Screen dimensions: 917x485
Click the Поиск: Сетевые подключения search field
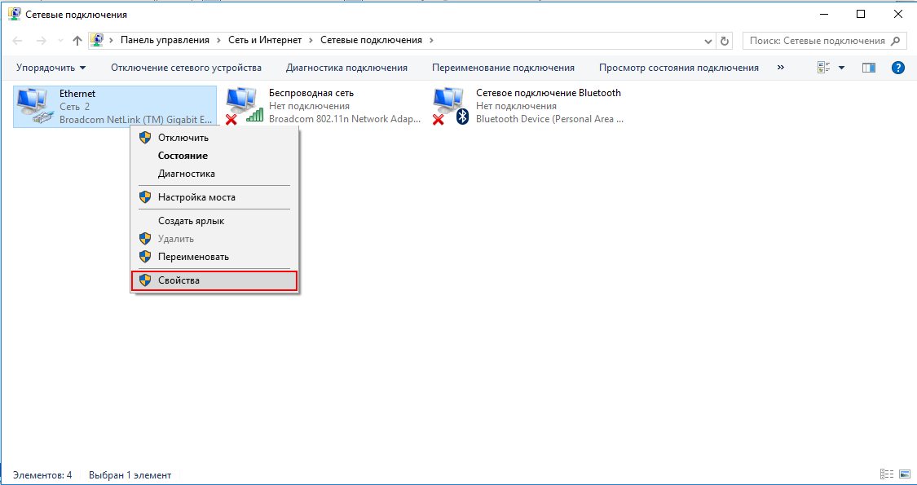tap(817, 41)
